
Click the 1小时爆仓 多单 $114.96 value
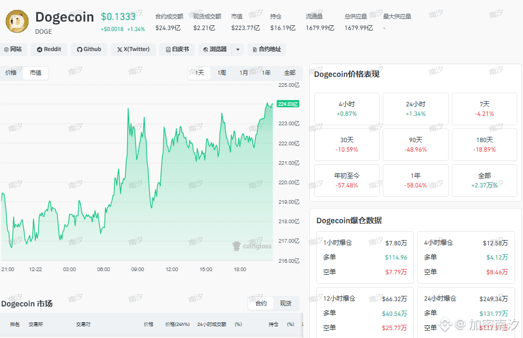click(x=396, y=257)
